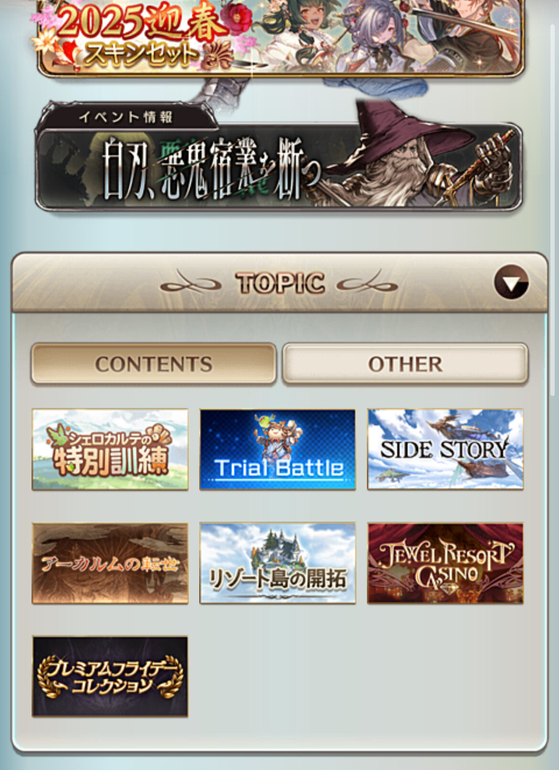Open the Trial Battle banner

278,449
